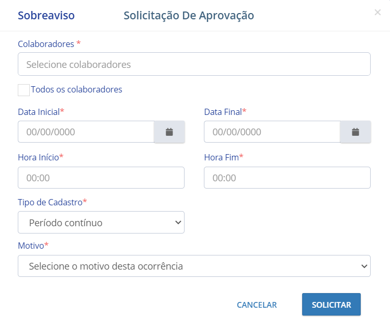Click the Hora Início time input
This screenshot has height=326, width=390.
pyautogui.click(x=101, y=178)
